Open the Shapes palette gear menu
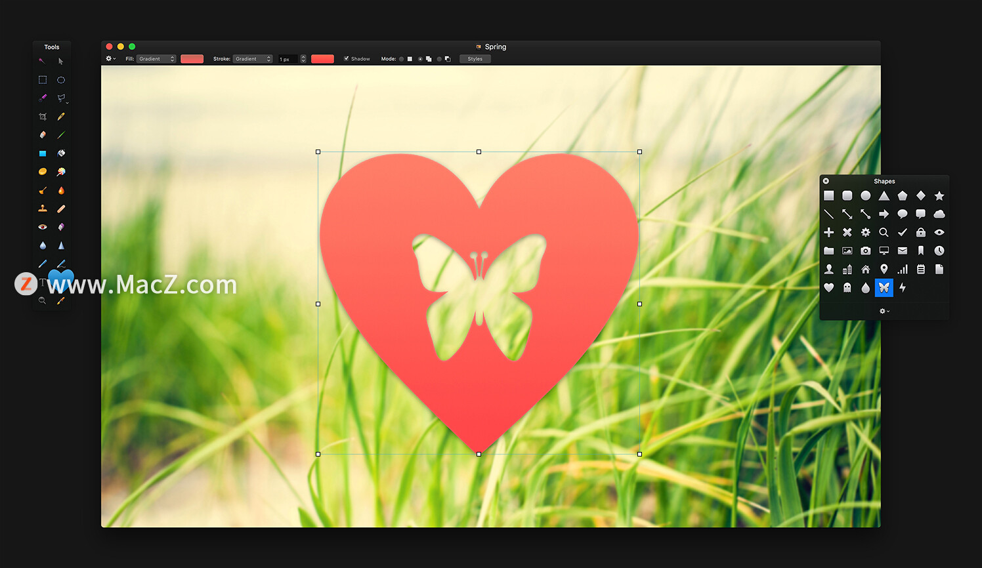The image size is (982, 568). tap(884, 311)
